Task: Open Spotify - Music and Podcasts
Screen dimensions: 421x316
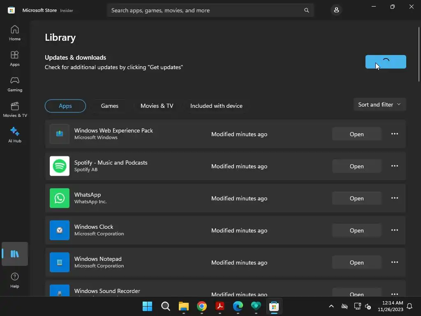Action: [x=356, y=166]
